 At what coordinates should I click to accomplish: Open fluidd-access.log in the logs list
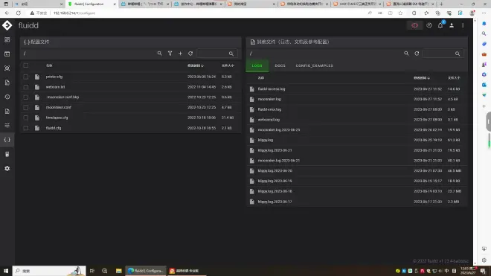point(272,89)
